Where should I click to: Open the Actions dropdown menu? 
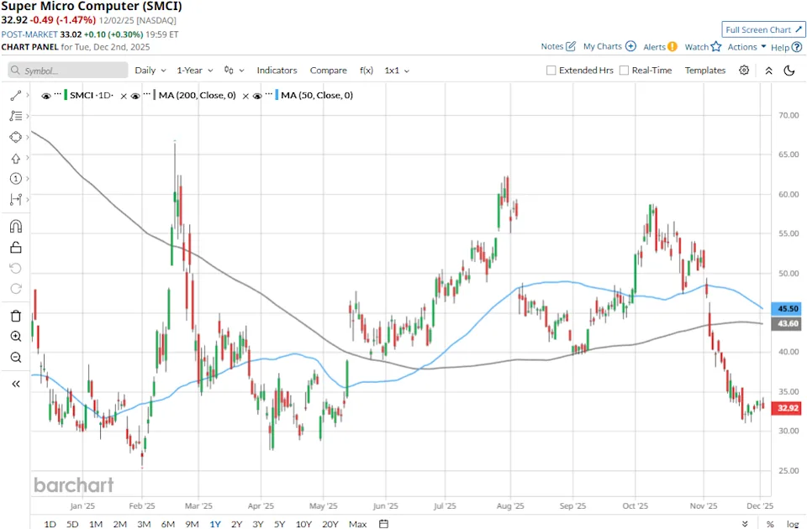click(x=744, y=47)
